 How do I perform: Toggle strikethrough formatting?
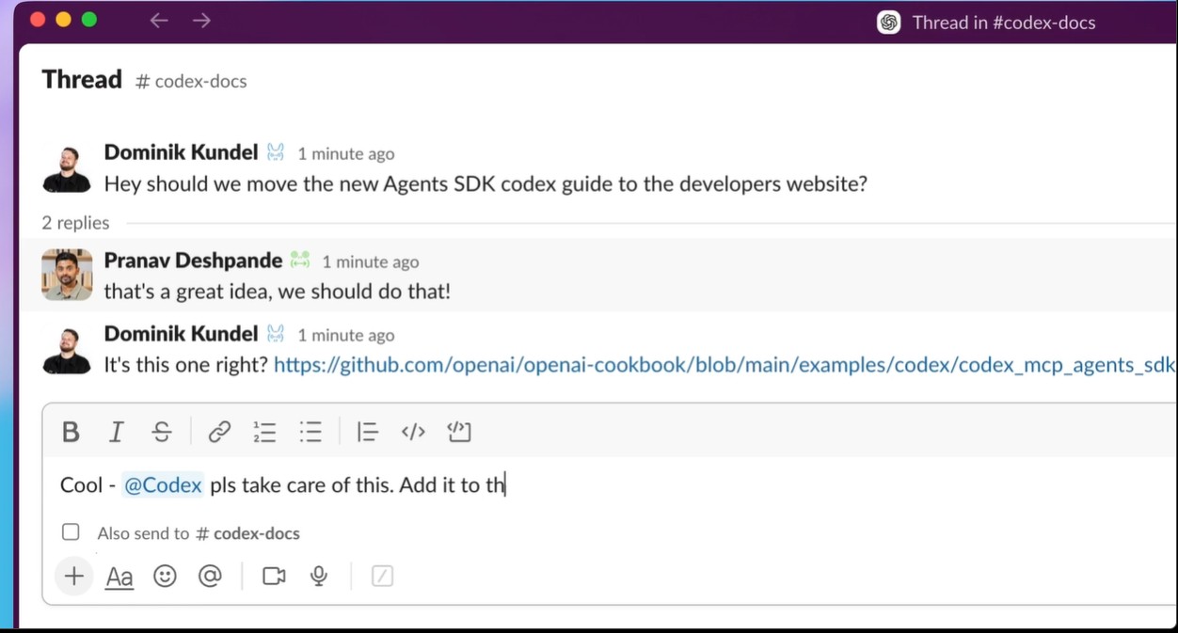(x=162, y=432)
